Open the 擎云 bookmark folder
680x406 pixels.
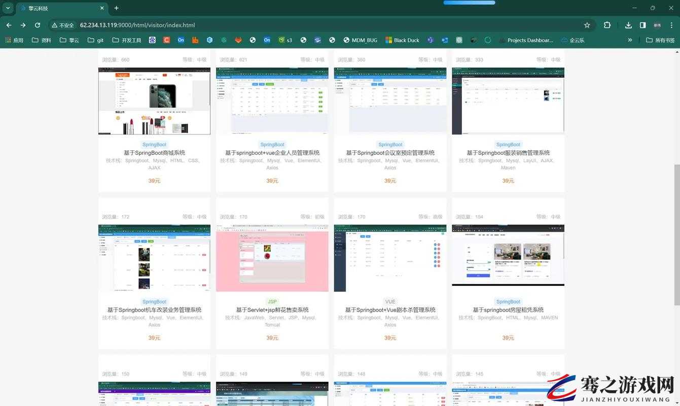tap(69, 40)
